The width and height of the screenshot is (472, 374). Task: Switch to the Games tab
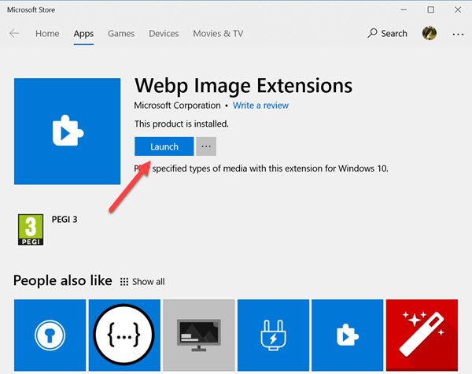click(x=121, y=33)
